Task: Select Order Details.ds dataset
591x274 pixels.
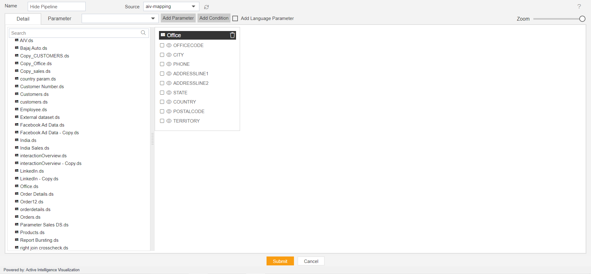Action: click(x=37, y=194)
